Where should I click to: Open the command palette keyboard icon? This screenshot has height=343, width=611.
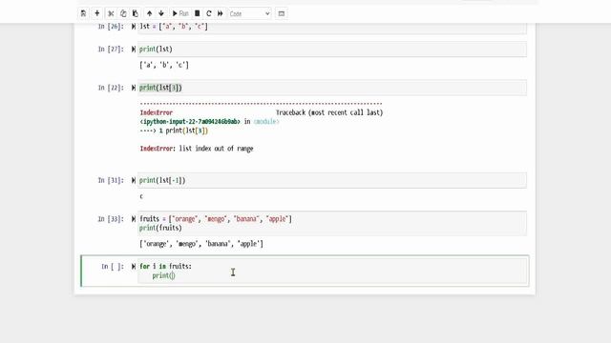[282, 13]
